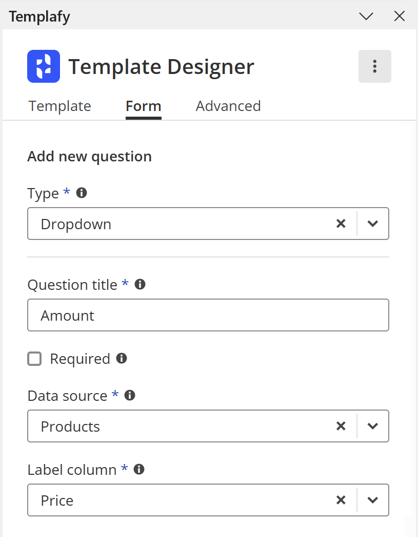Expand the Label column dropdown arrow

[x=373, y=500]
